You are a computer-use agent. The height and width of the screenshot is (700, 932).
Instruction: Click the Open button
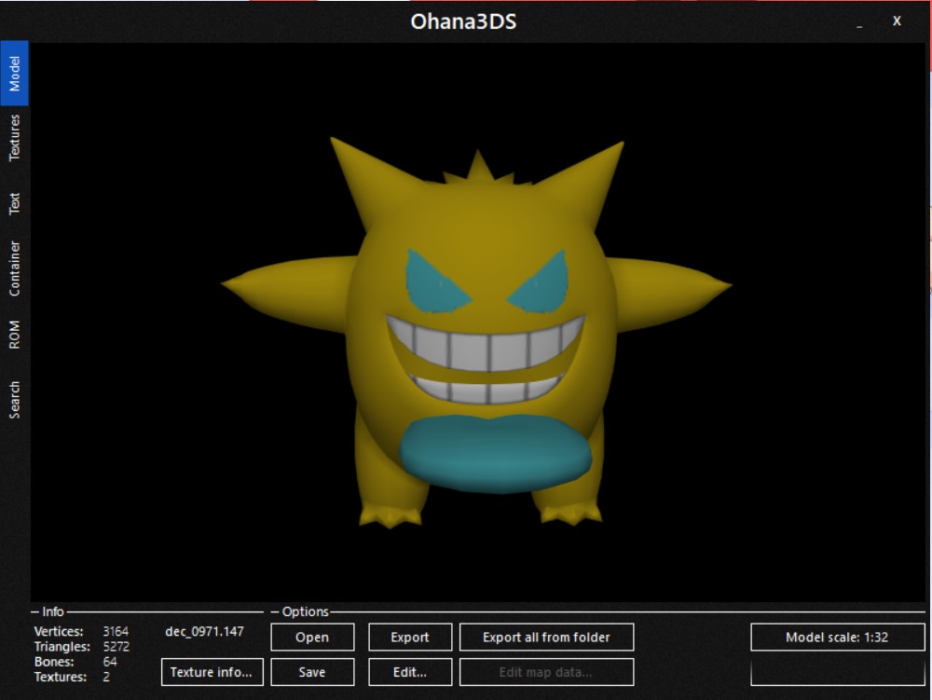[x=312, y=637]
